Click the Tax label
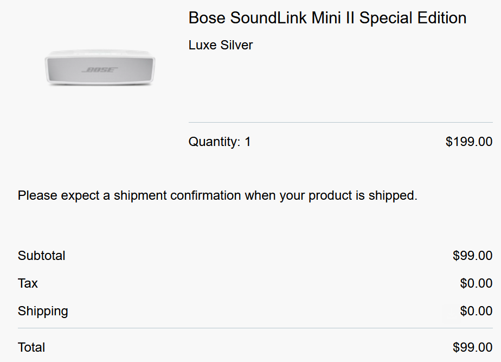The width and height of the screenshot is (501, 362). pyautogui.click(x=28, y=283)
